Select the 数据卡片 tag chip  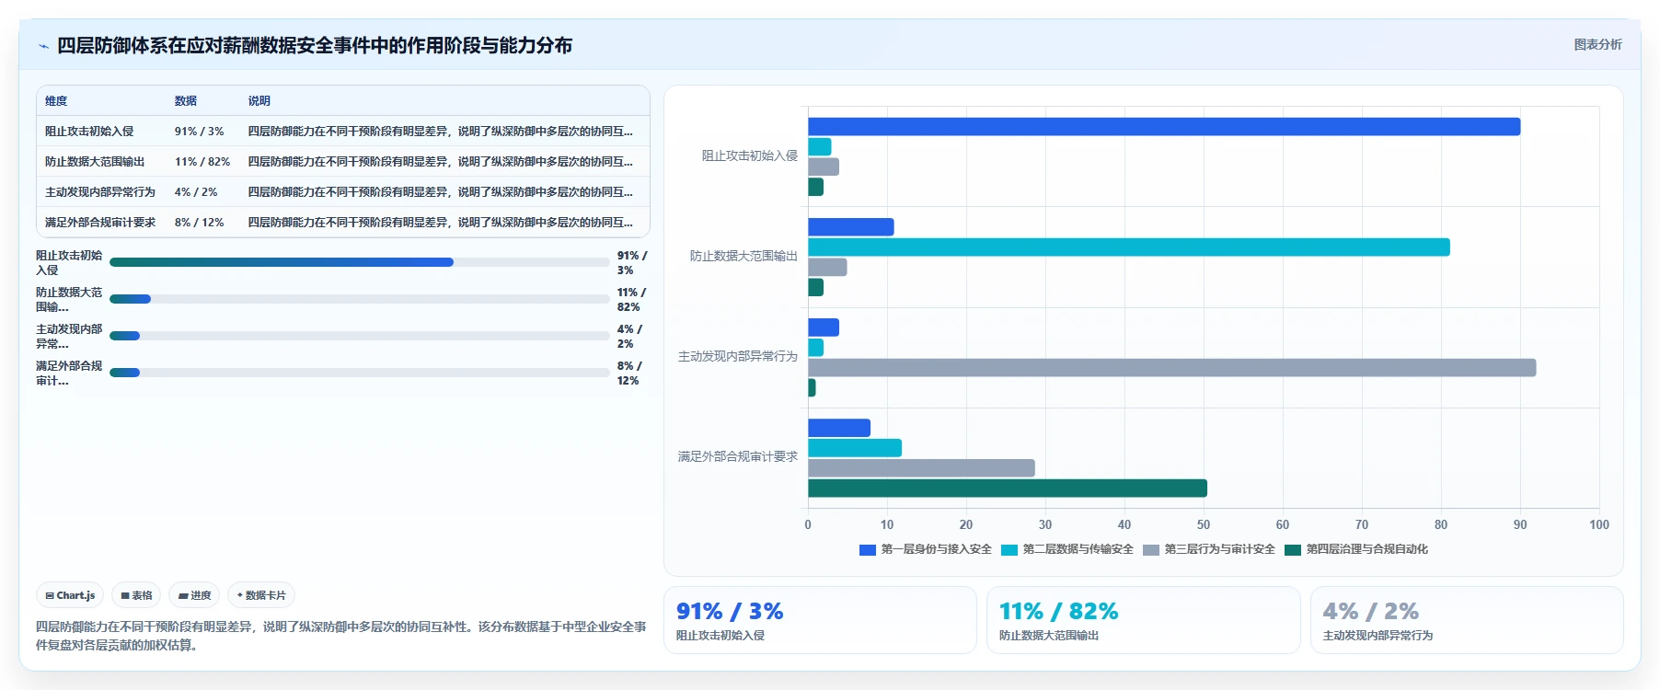pos(261,595)
